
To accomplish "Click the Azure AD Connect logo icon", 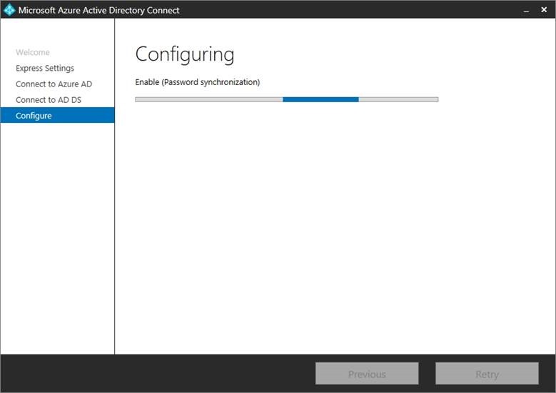I will 9,9.
